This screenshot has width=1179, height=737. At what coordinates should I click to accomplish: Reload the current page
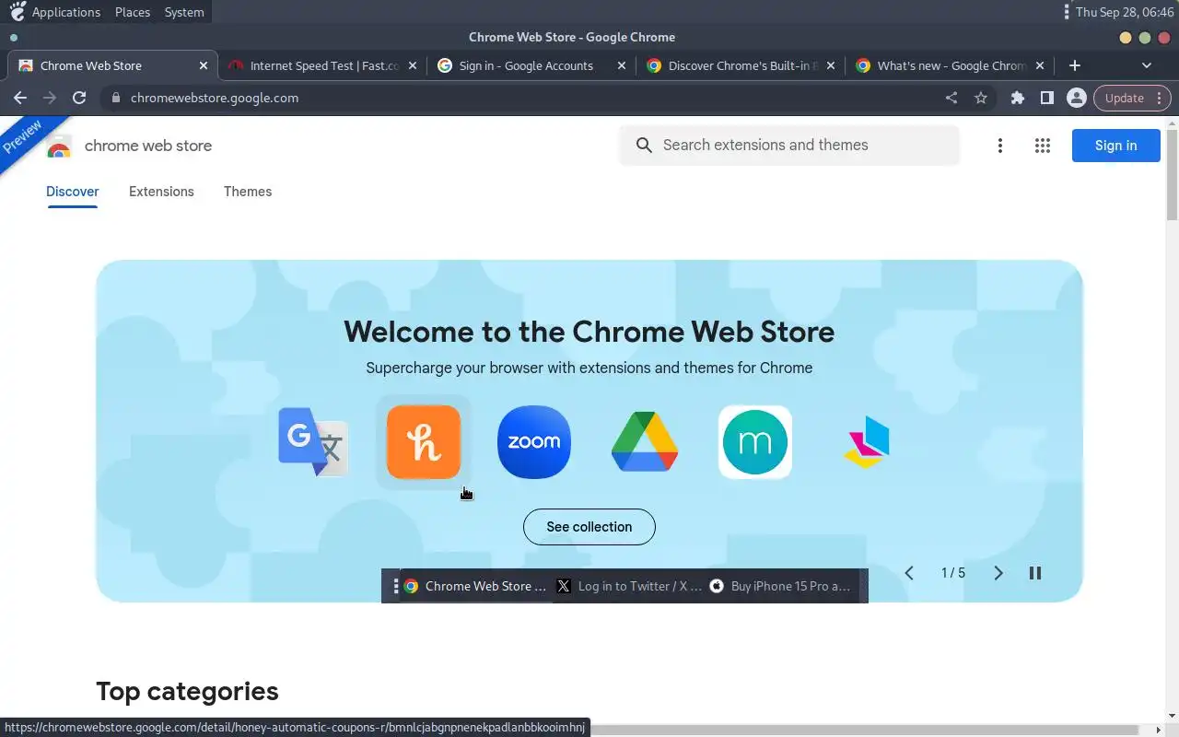click(x=79, y=98)
